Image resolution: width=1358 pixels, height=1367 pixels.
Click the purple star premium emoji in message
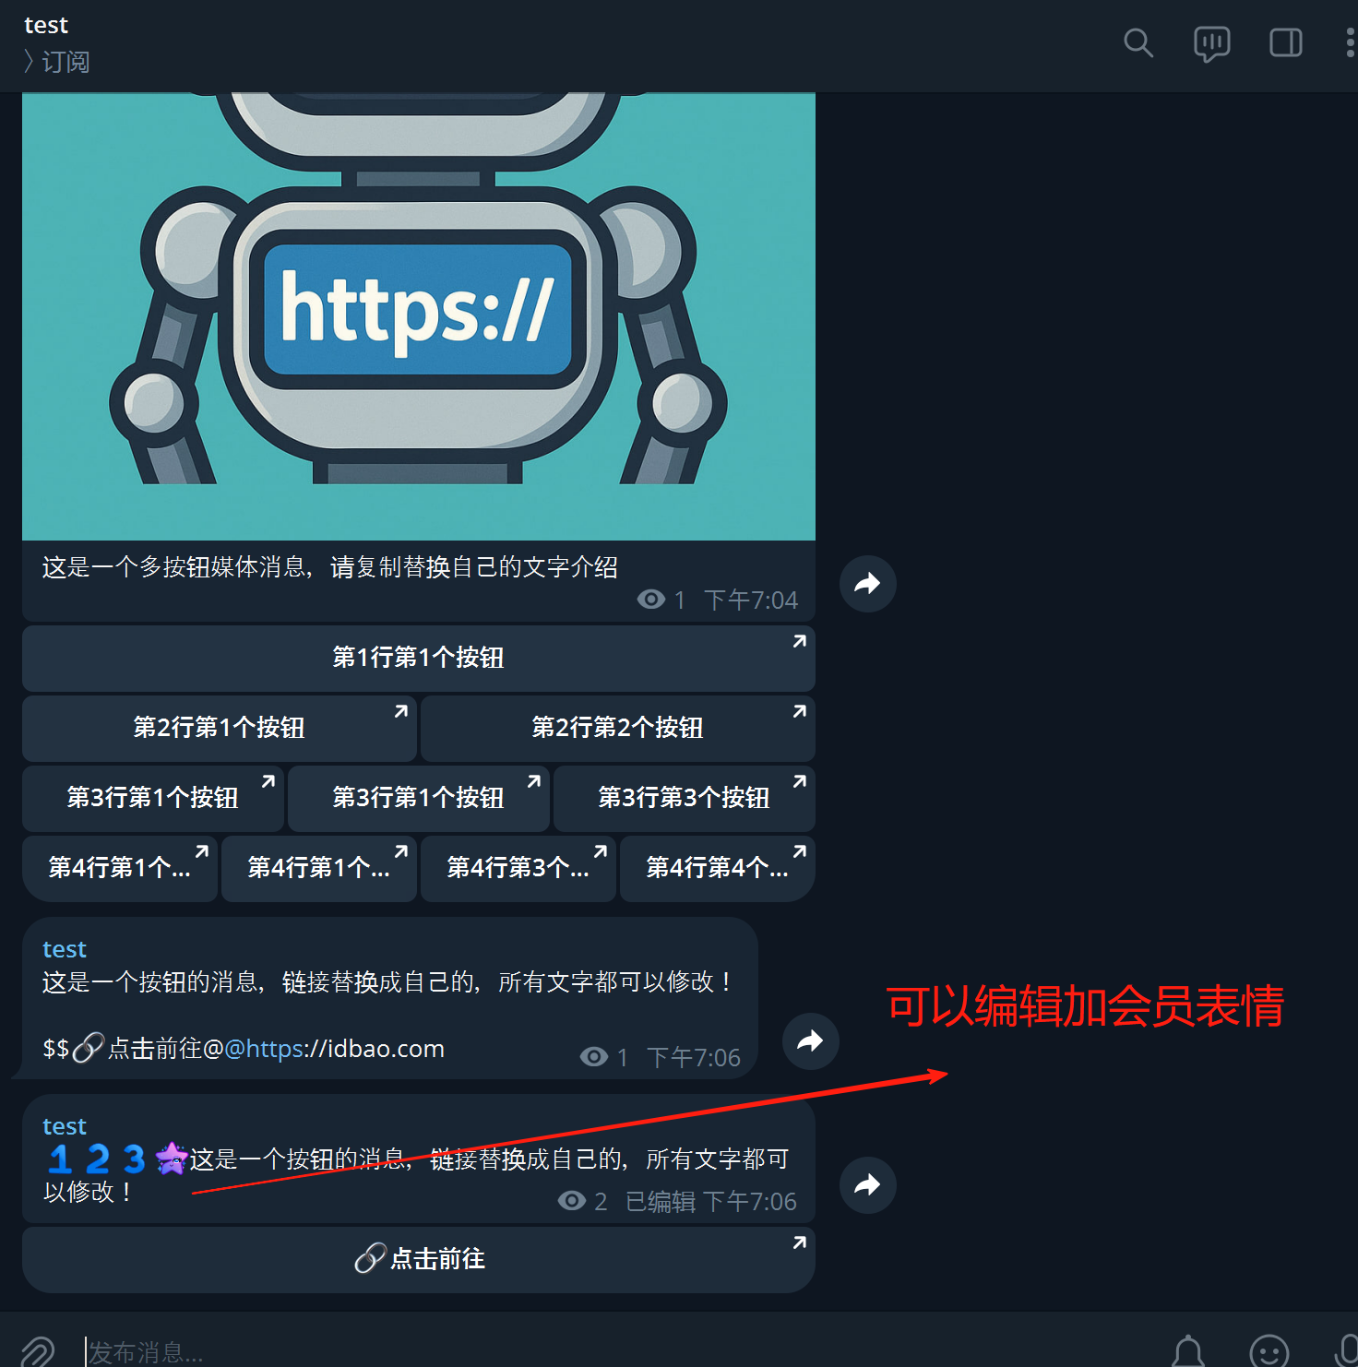click(x=172, y=1159)
